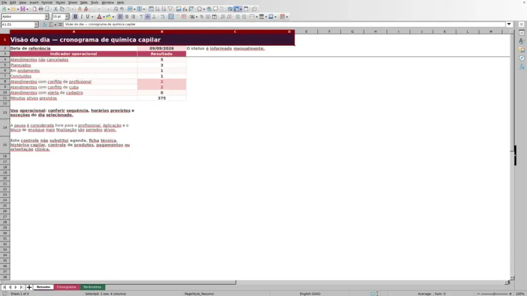Open the Font Color dropdown arrow

[104, 17]
